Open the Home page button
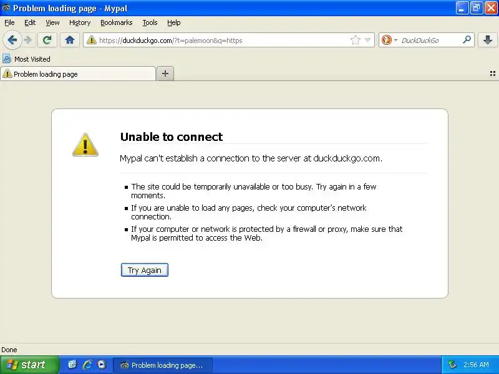 click(x=70, y=41)
